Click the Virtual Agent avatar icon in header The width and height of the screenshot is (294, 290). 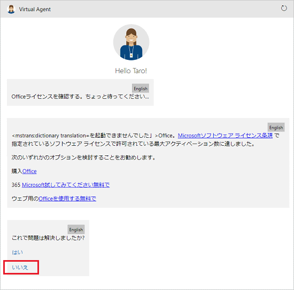11,9
